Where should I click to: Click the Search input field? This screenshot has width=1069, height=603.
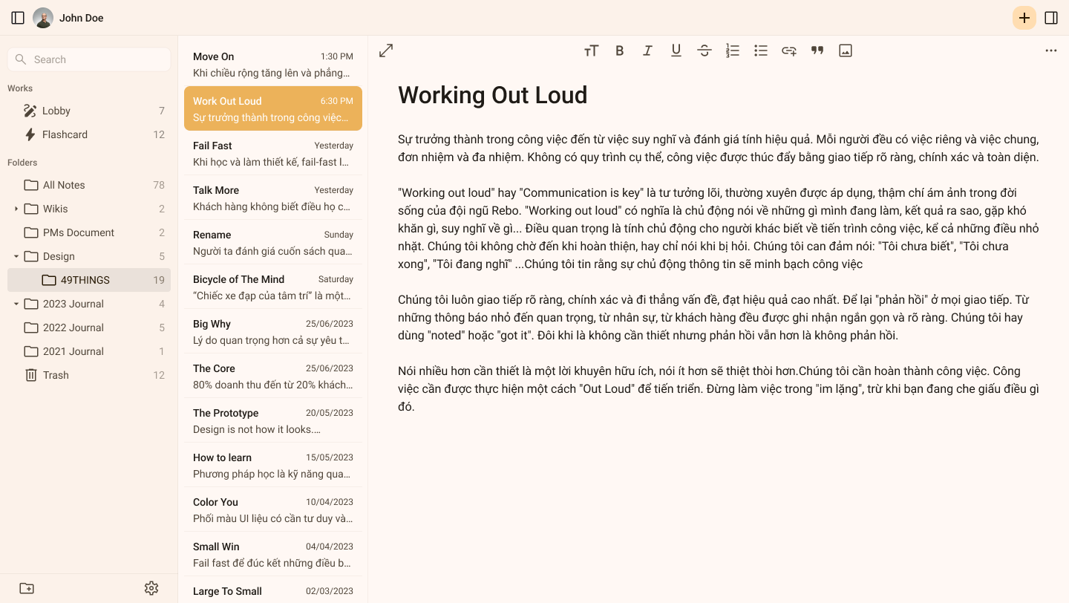click(x=89, y=59)
